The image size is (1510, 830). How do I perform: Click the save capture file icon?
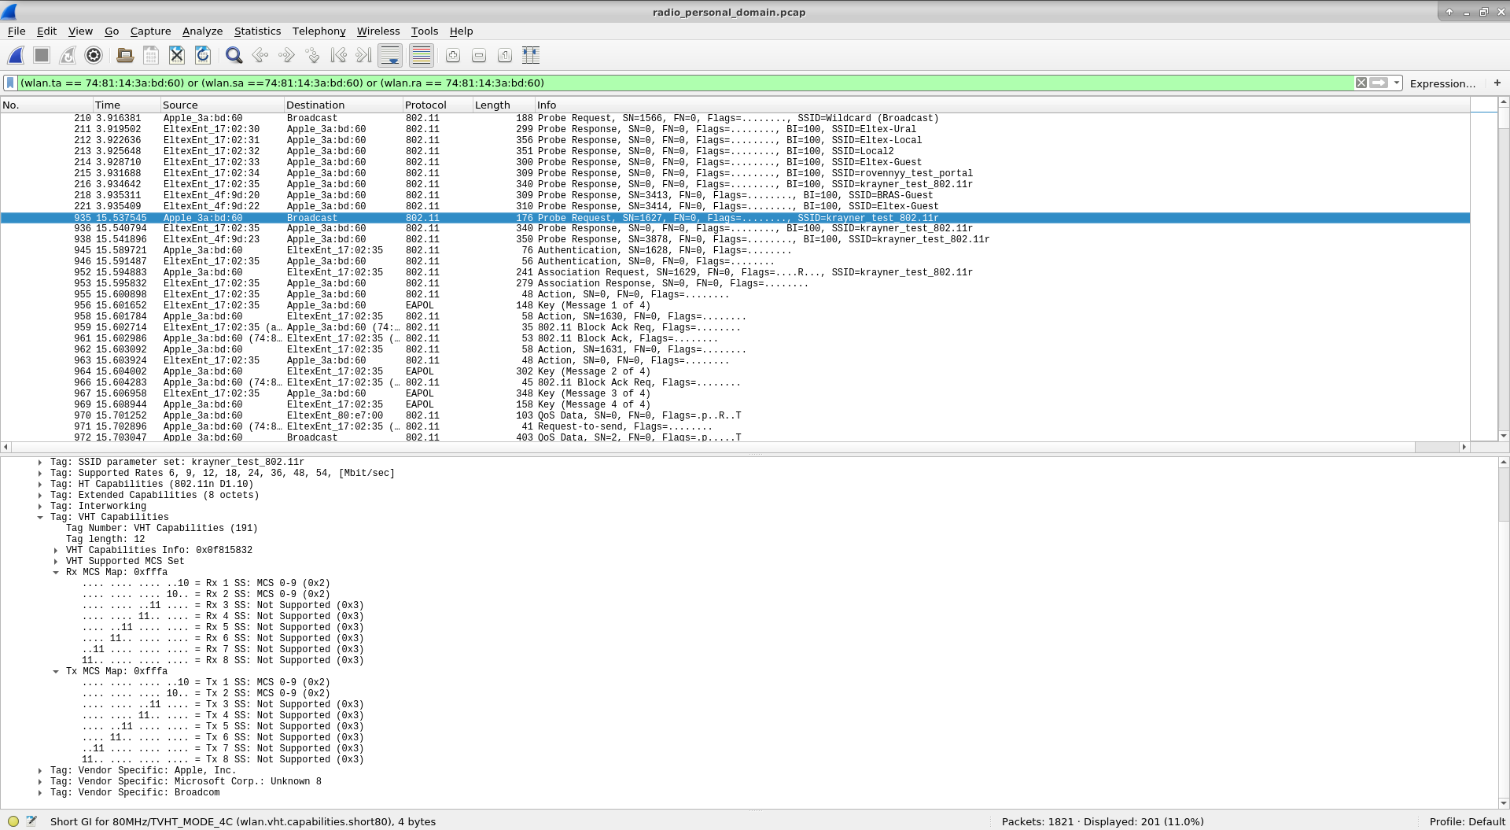pos(151,55)
